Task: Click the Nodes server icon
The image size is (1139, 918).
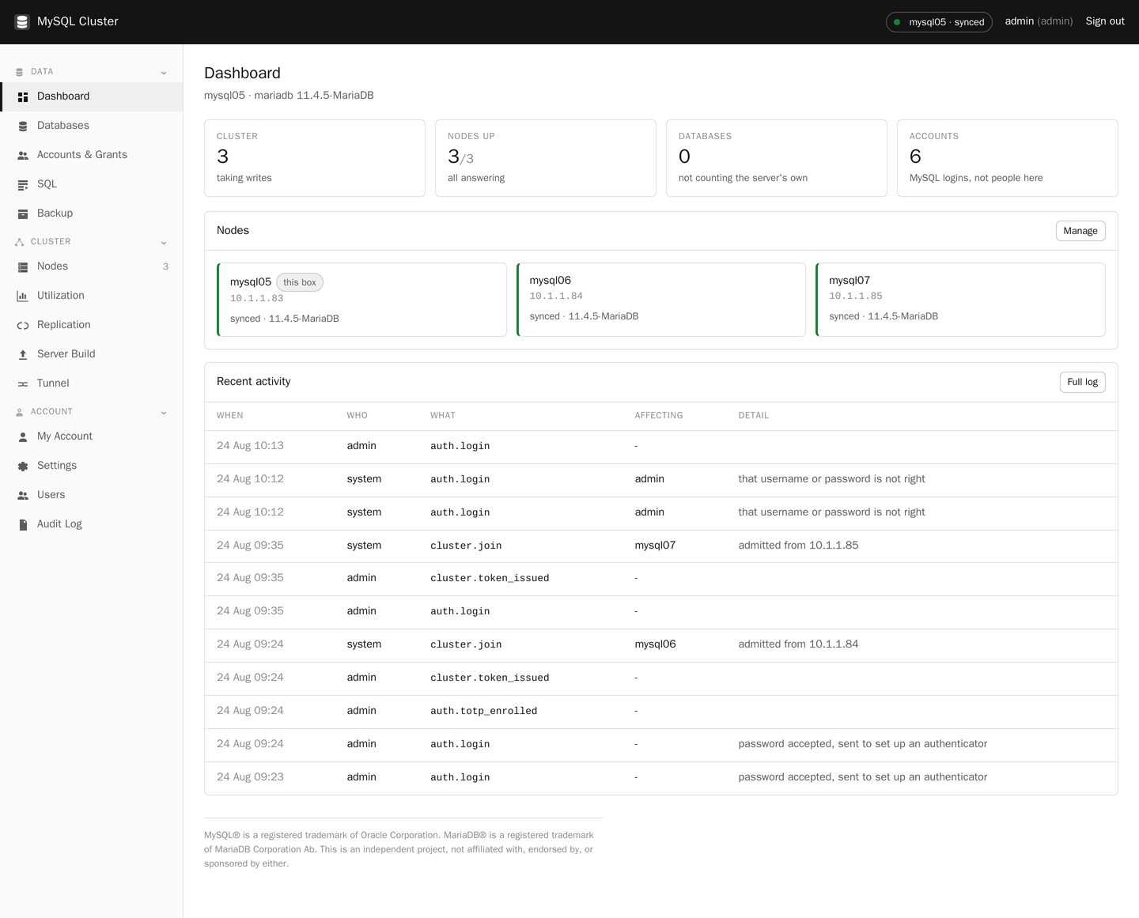Action: pyautogui.click(x=23, y=266)
